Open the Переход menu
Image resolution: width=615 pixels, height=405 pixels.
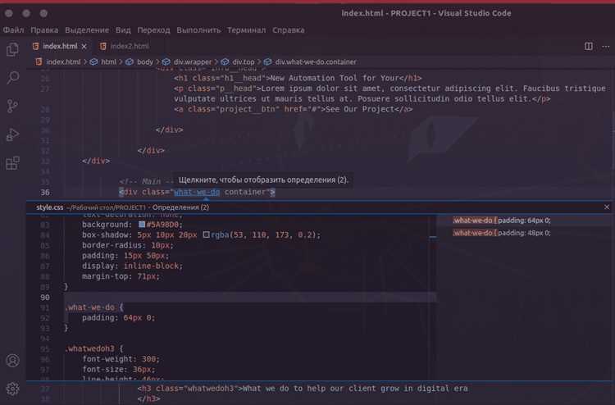pyautogui.click(x=153, y=30)
